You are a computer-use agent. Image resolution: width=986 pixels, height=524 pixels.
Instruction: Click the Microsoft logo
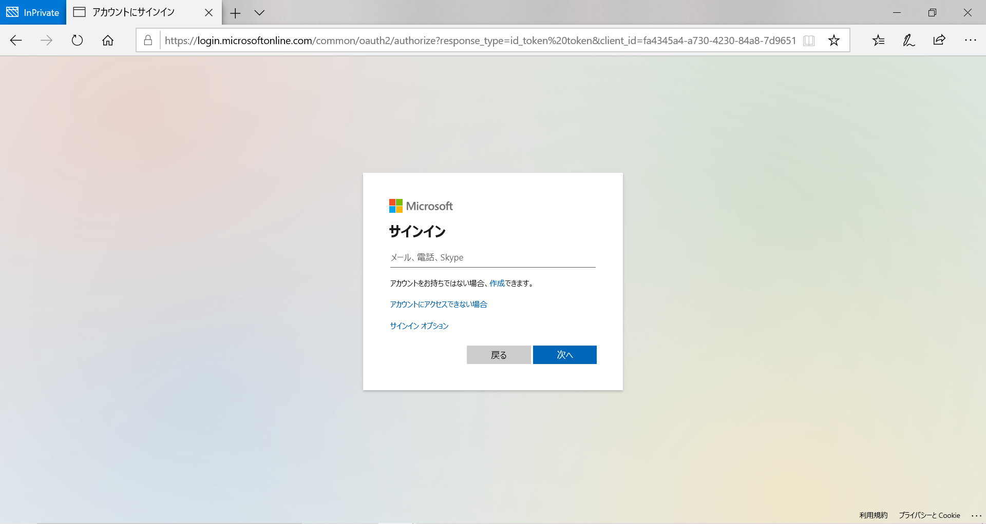pyautogui.click(x=421, y=206)
